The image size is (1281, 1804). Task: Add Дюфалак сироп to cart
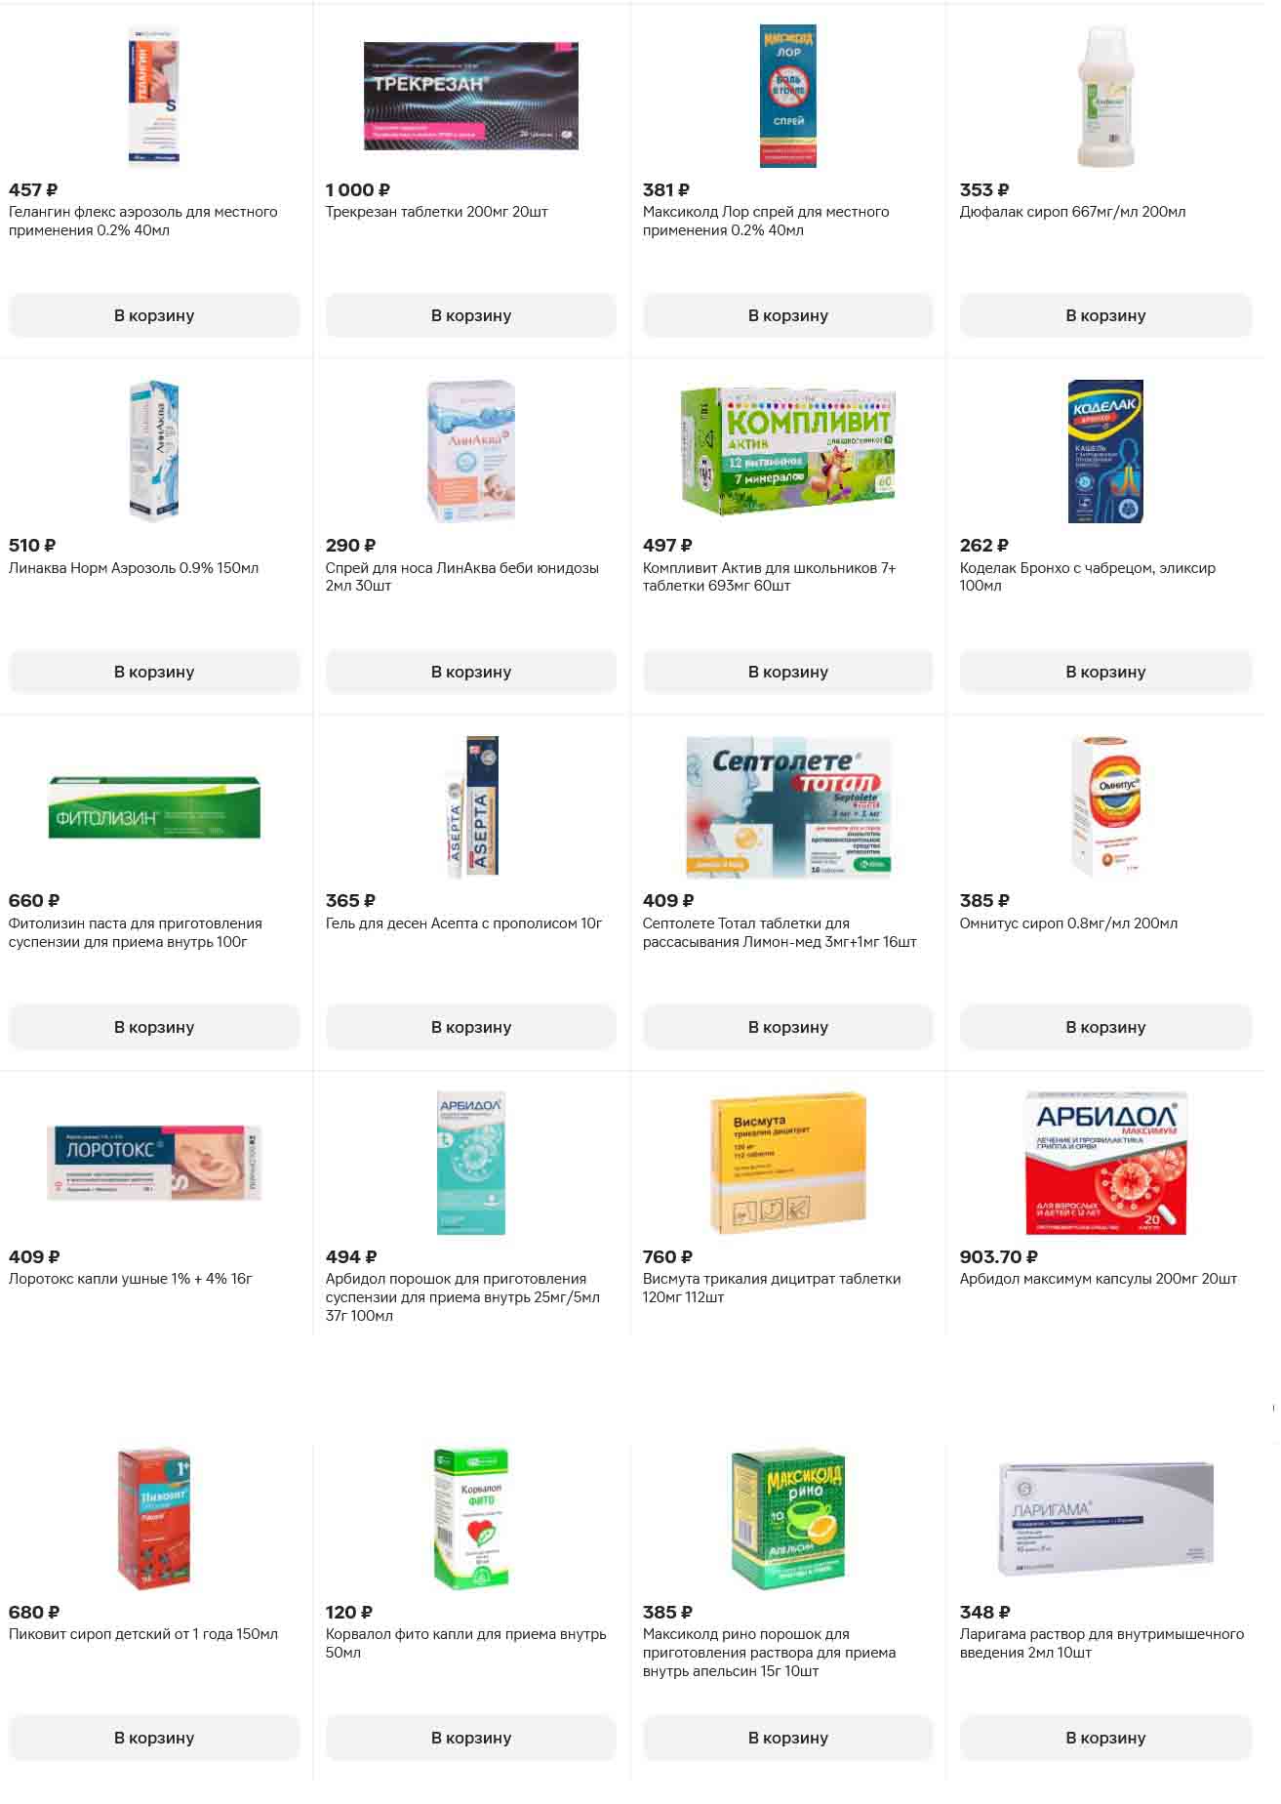[1105, 315]
